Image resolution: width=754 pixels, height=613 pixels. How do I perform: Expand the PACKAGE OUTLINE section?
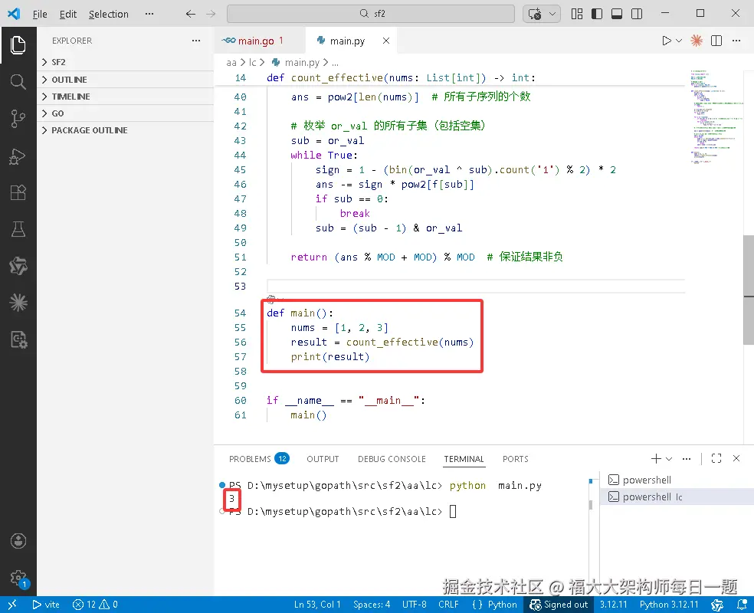pos(125,130)
